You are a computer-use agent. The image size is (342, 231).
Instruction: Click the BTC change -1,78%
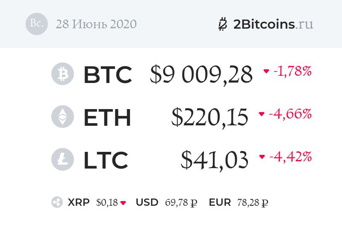[292, 71]
